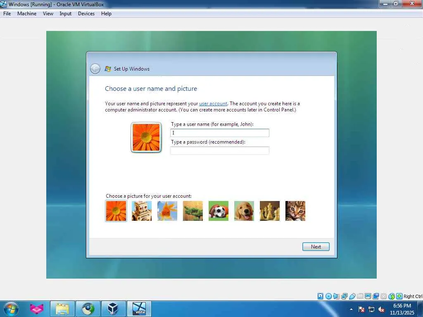The image size is (423, 317).
Task: Click the network tray icon
Action: coord(371,309)
